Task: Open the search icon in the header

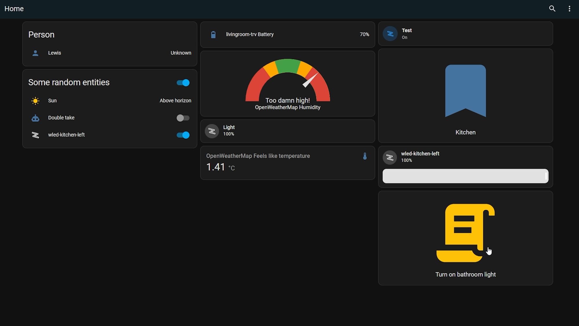Action: (552, 9)
